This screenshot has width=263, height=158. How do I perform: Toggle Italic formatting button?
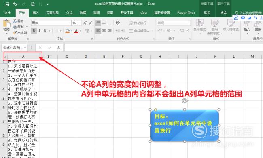point(39,31)
